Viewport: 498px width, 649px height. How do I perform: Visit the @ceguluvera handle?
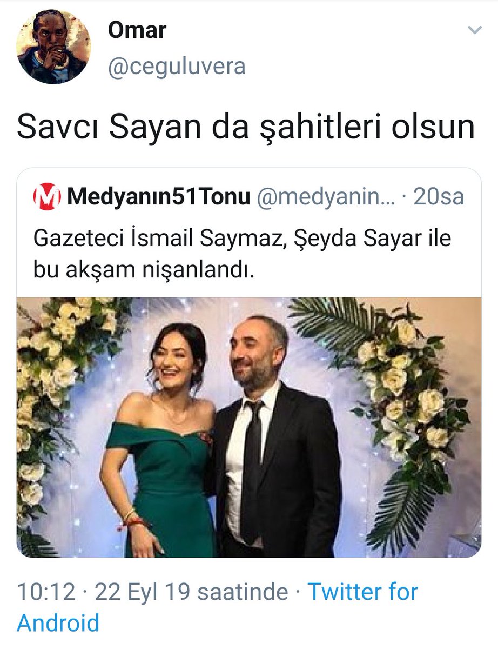(177, 66)
